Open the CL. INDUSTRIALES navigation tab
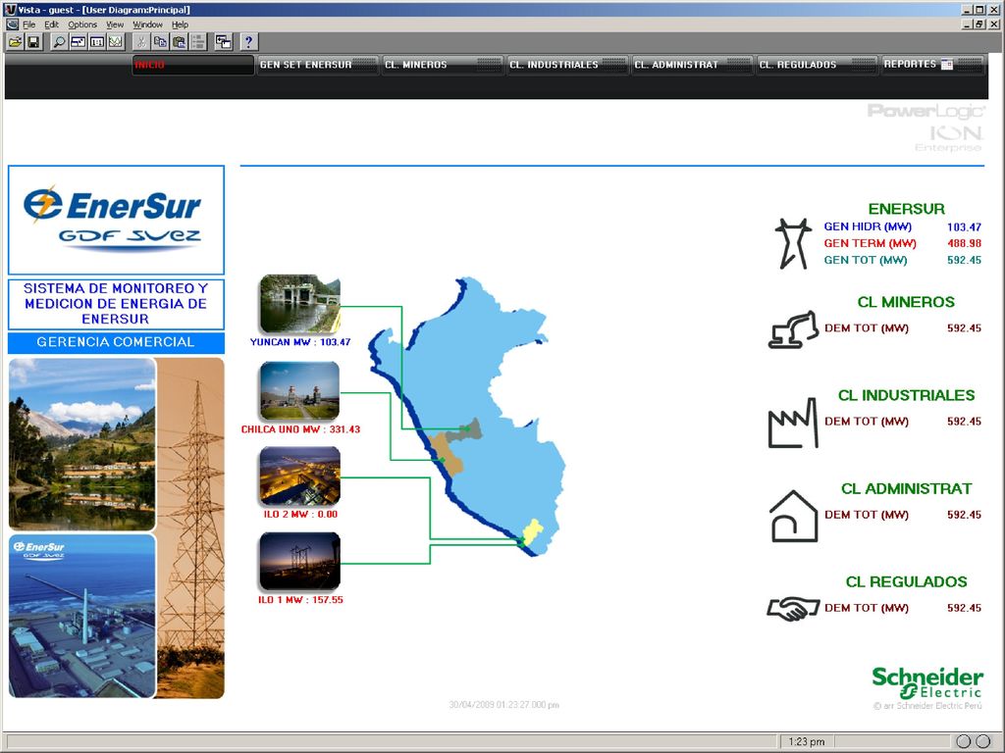This screenshot has width=1005, height=753. (567, 65)
